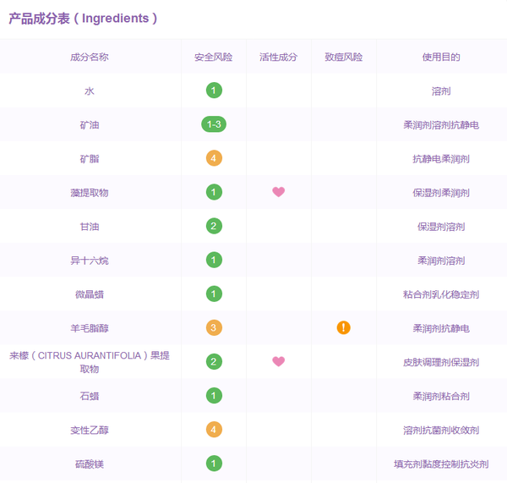Click the orange 3 badge for 羊毛脂醇

click(214, 327)
